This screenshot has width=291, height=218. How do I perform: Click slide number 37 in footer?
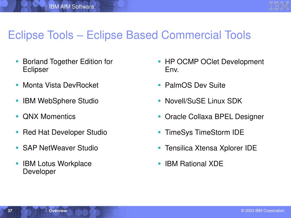point(10,211)
